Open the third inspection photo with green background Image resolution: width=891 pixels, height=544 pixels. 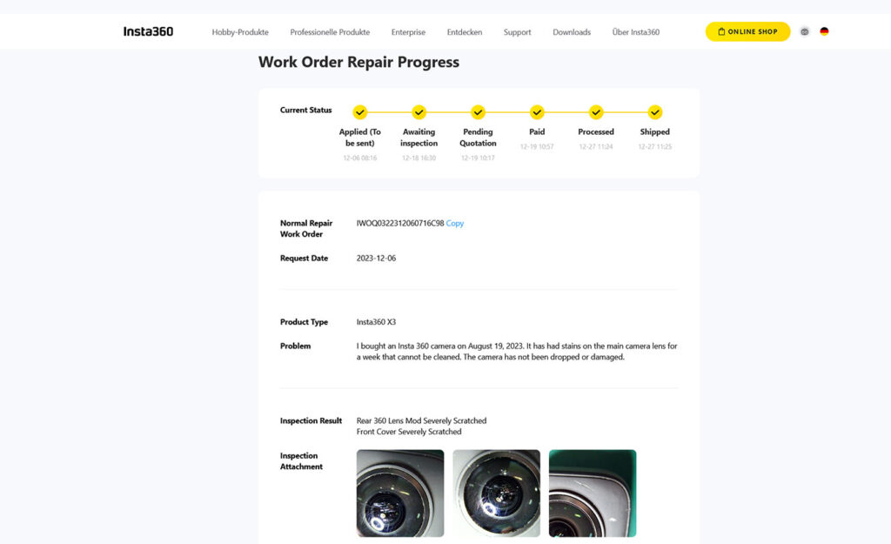coord(593,493)
